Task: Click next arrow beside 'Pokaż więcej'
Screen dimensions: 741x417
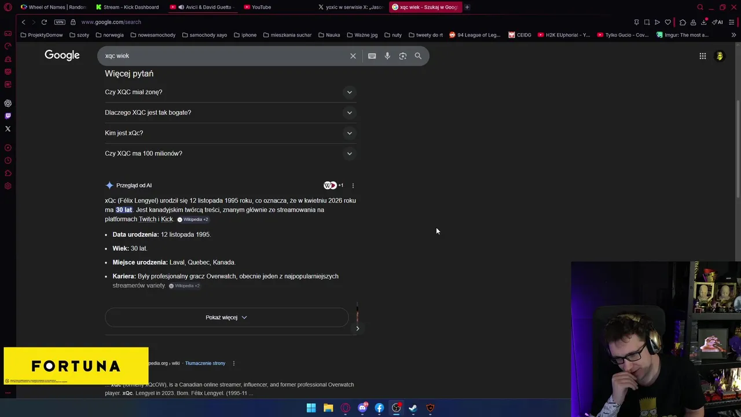Action: point(357,328)
